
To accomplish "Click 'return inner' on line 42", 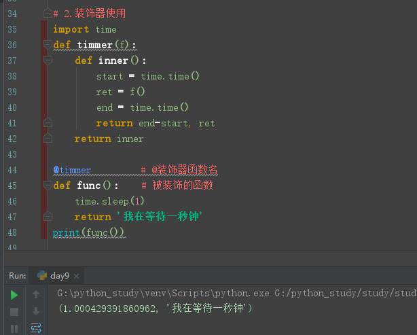I will pos(109,139).
